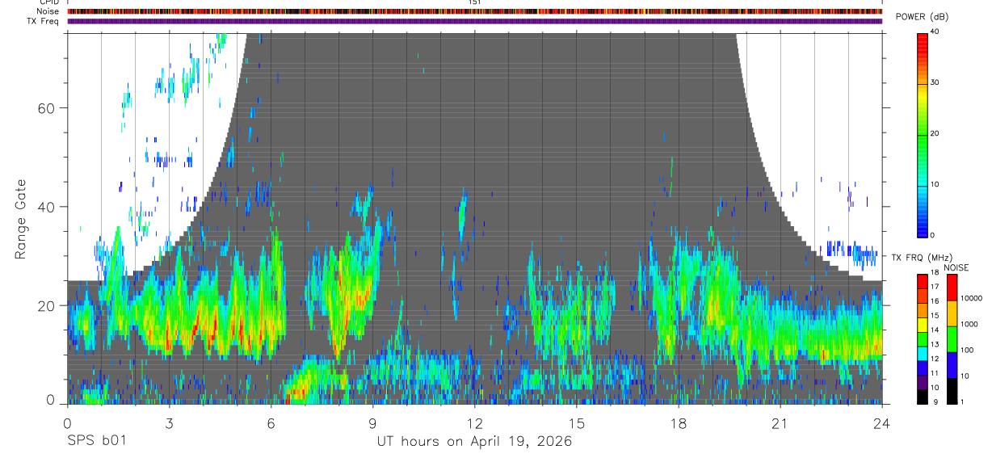Click the 100 label on NOISE scale
Viewport: 992px width, 458px height.
coord(967,350)
